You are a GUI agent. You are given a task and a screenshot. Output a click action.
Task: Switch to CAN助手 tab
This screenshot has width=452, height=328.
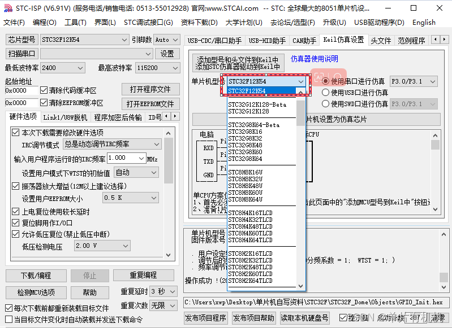[x=304, y=41]
